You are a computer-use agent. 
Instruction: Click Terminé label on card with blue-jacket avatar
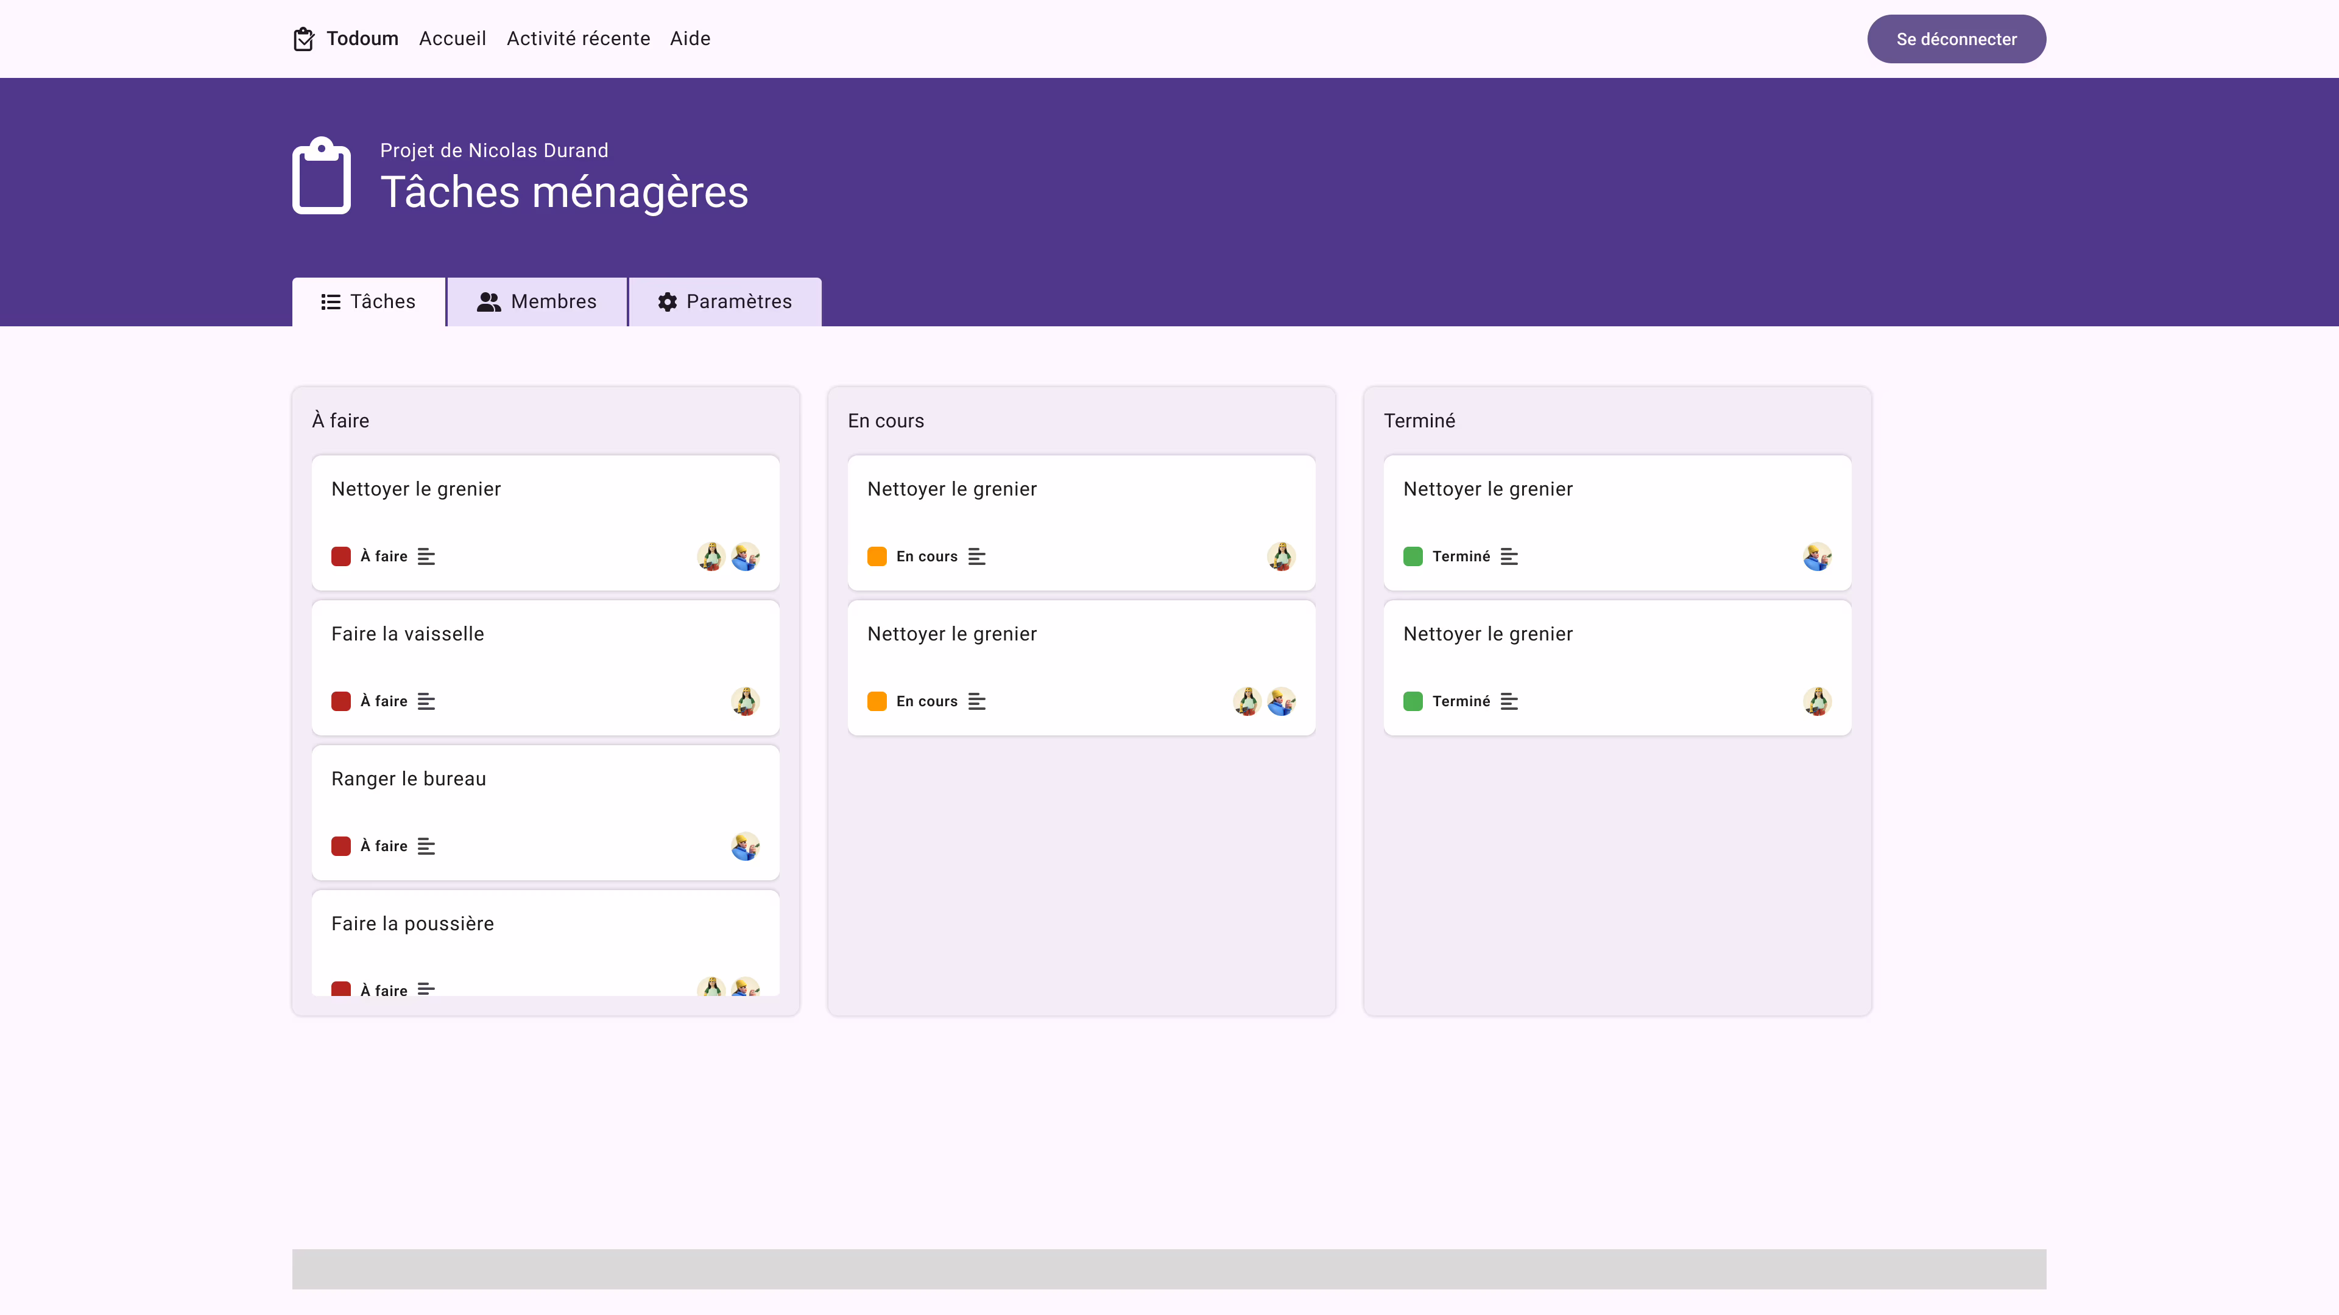click(x=1461, y=556)
